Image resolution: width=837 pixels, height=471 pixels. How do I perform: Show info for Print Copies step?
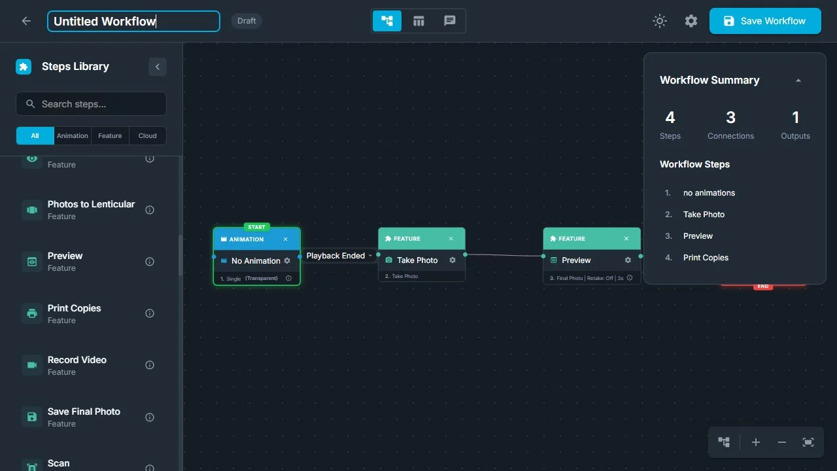150,313
